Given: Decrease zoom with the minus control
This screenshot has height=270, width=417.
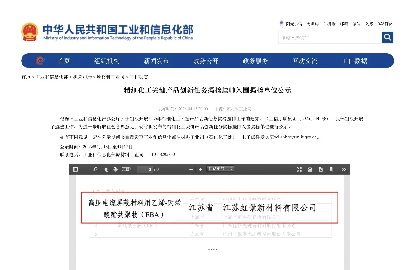Looking at the screenshot, I should tap(191, 169).
